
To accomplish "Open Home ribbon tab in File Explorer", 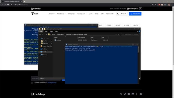I will tap(46, 32).
